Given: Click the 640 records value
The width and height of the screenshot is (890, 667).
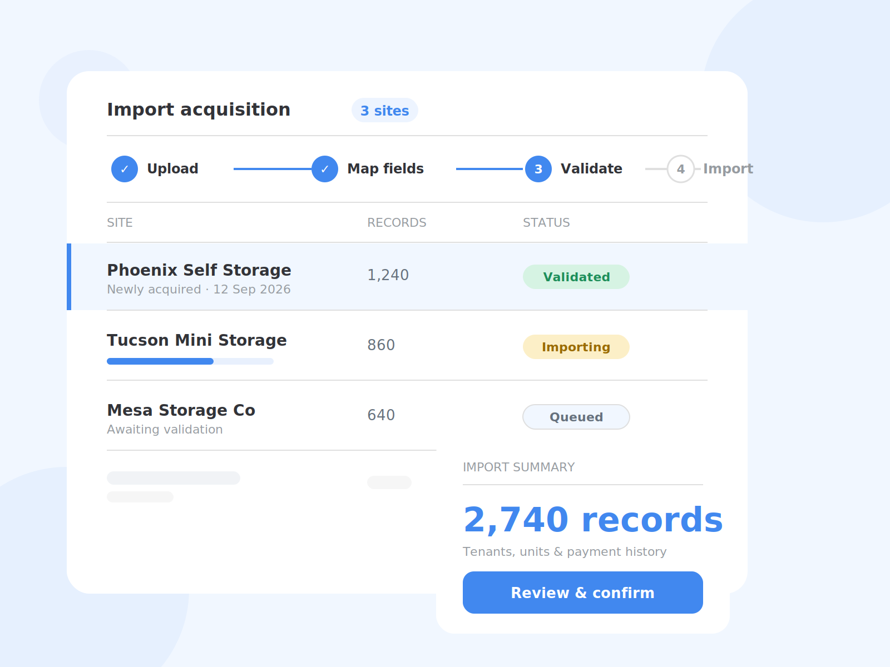Looking at the screenshot, I should [381, 415].
